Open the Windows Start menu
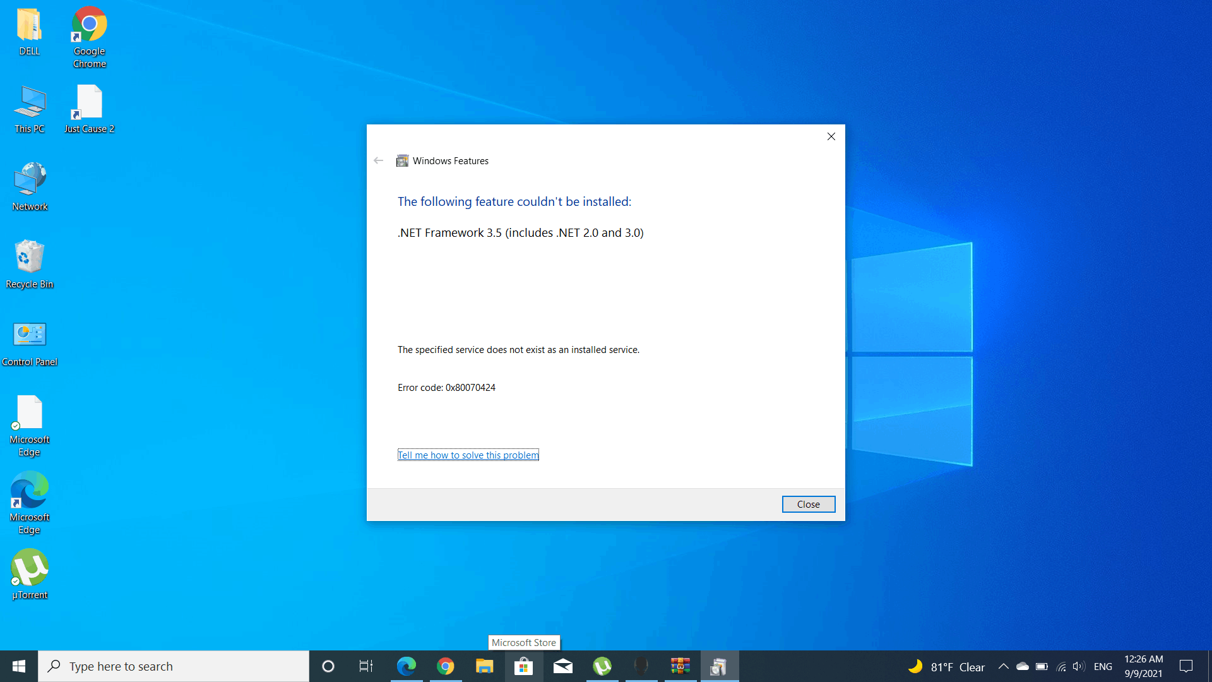Screen dimensions: 1212x682 19,666
